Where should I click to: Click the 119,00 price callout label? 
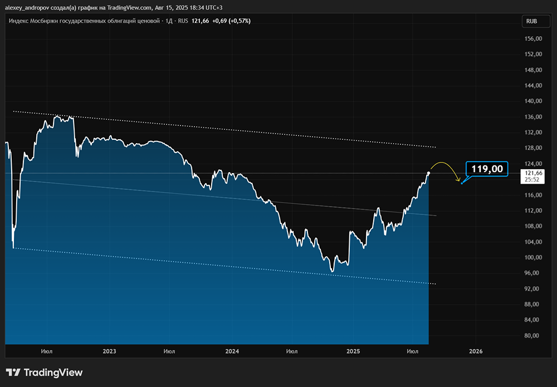pos(487,169)
